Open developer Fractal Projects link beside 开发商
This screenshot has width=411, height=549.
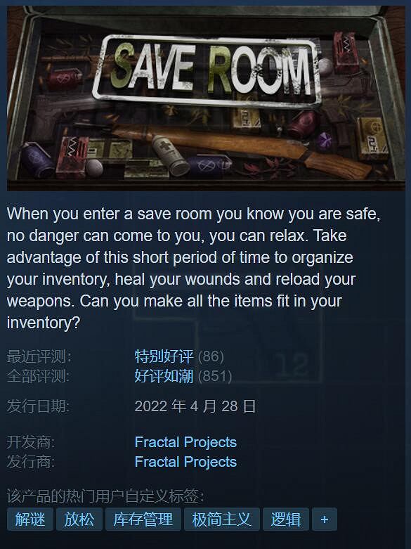(x=186, y=442)
